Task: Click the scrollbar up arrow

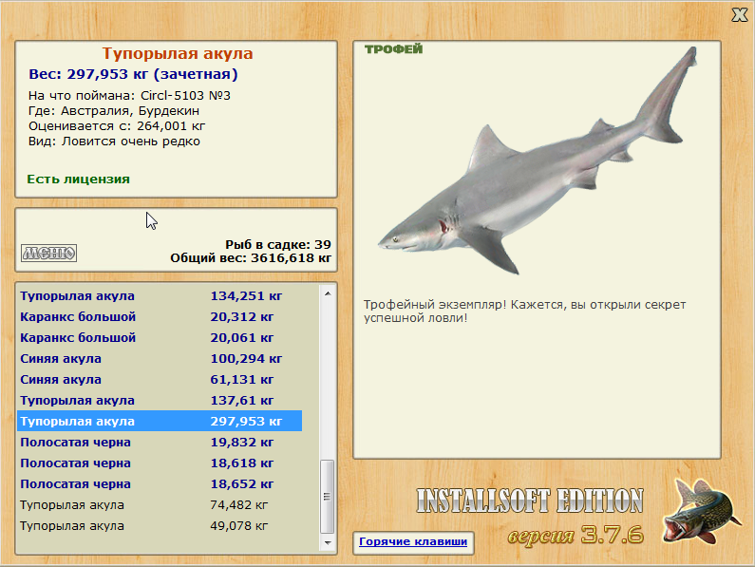Action: point(328,293)
